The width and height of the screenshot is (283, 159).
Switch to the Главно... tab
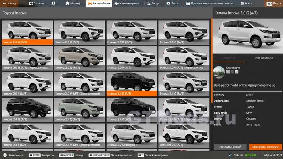[x=38, y=4]
